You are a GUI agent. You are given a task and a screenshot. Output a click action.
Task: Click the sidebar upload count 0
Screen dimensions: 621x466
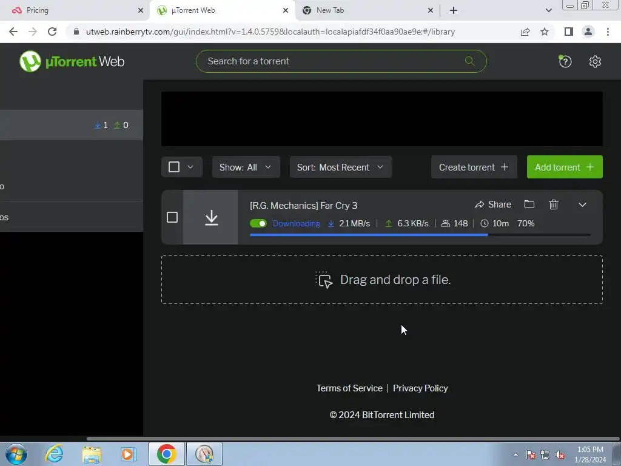point(126,125)
